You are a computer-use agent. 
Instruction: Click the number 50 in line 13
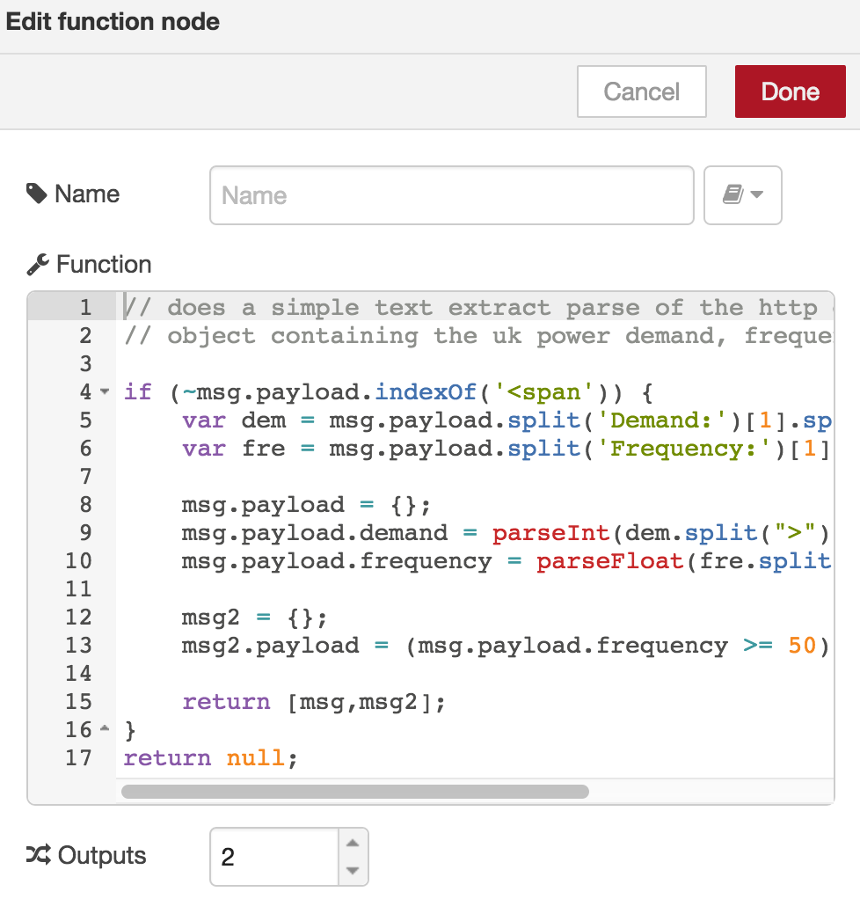click(x=802, y=646)
